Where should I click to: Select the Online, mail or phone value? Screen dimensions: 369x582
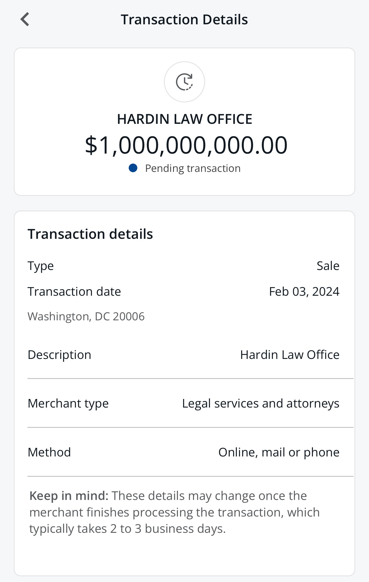pyautogui.click(x=279, y=452)
